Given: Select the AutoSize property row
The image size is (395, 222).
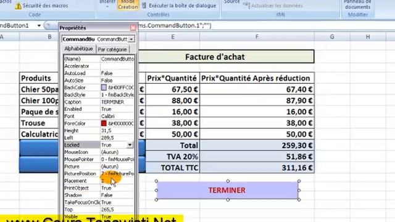Looking at the screenshot, I should click(x=99, y=80).
